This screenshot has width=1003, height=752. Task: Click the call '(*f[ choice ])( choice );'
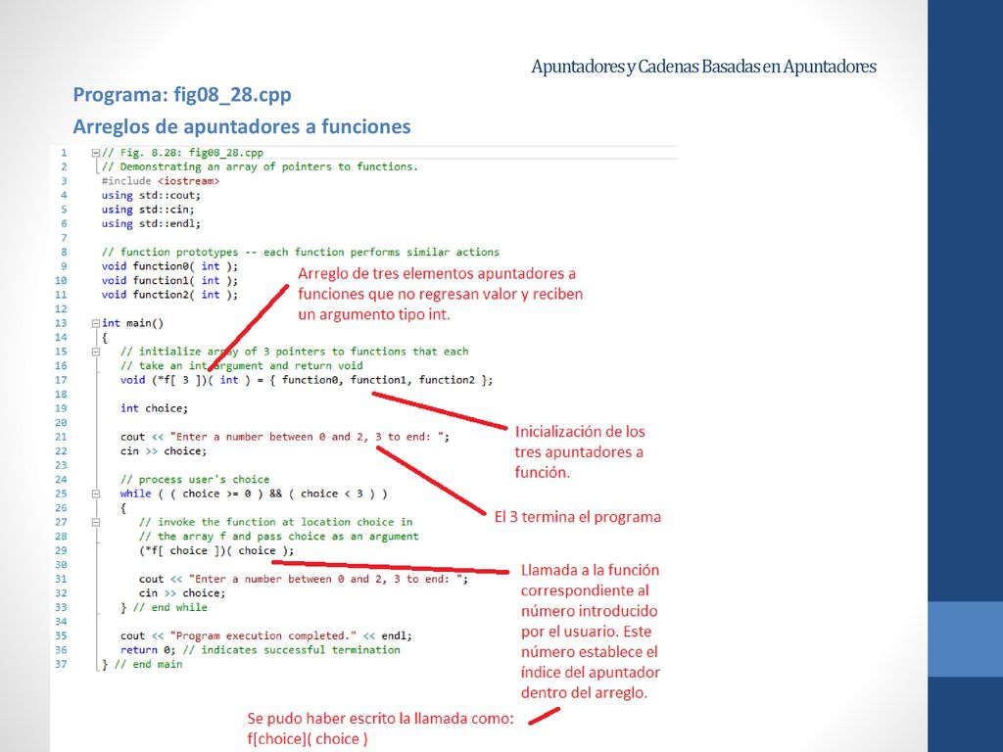[216, 550]
